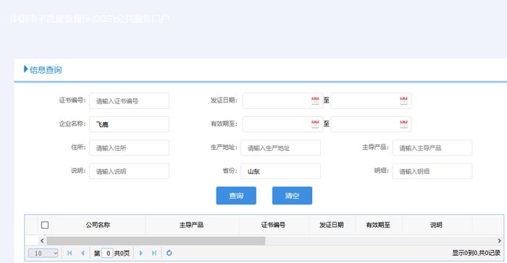Sort by 有效期至 column header

pos(378,225)
